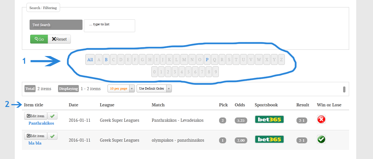The height and width of the screenshot is (159, 373).
Task: Open the bla bla item link
Action: (x=35, y=143)
